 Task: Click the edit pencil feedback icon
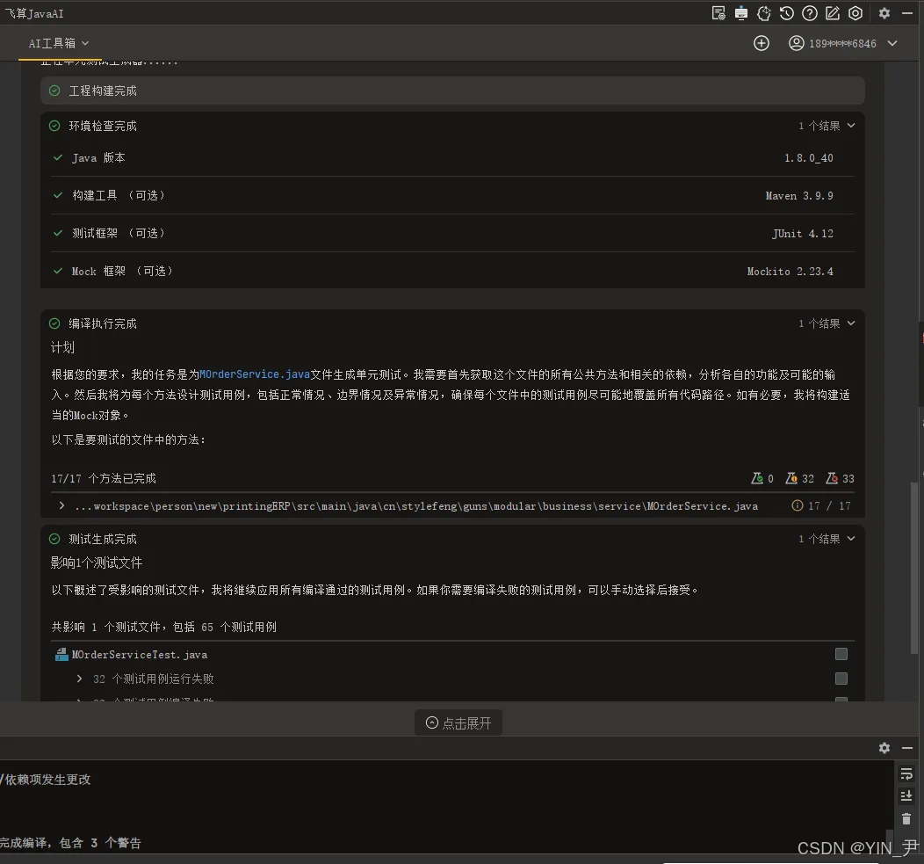point(832,13)
